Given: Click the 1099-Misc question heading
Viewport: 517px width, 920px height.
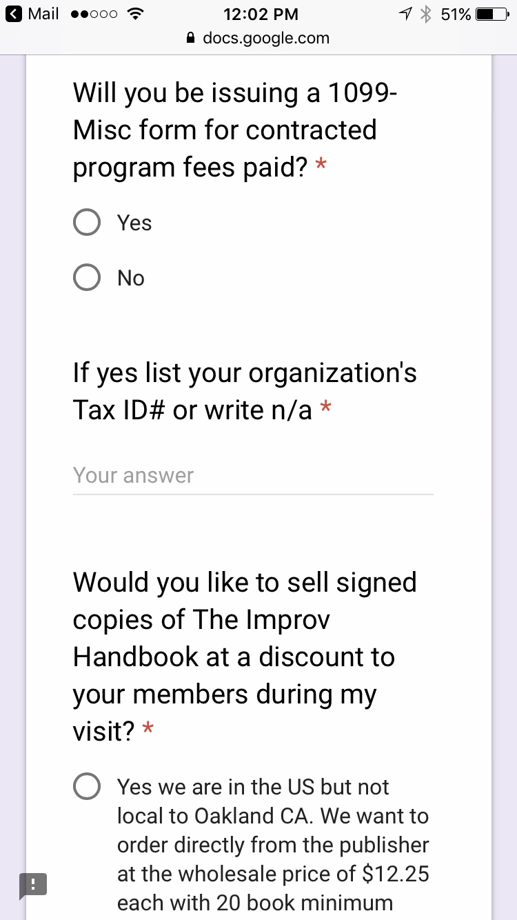Looking at the screenshot, I should click(234, 130).
